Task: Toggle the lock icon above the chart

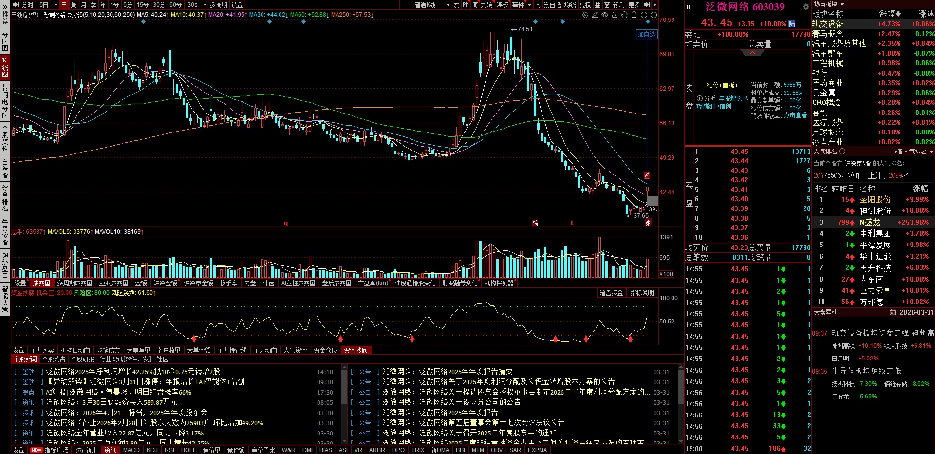Action: tap(634, 15)
